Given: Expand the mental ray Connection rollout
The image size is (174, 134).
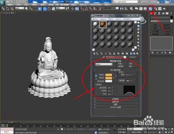Looking at the screenshot, I should pyautogui.click(x=116, y=107).
